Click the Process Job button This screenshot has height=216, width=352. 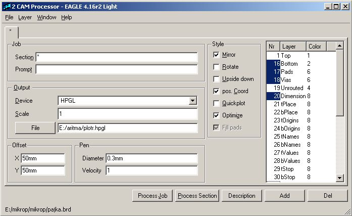[153, 196]
